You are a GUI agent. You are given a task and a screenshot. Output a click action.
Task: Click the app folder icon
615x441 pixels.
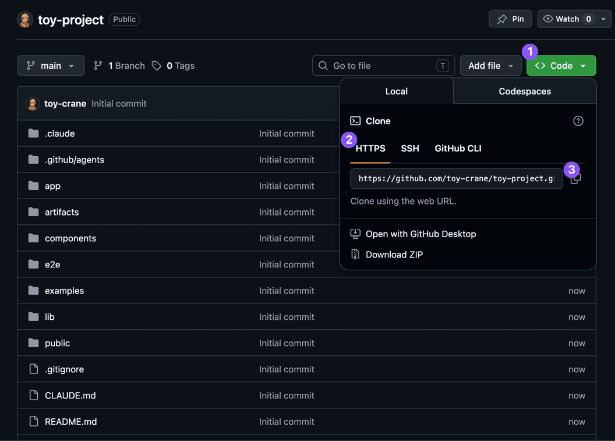[34, 186]
